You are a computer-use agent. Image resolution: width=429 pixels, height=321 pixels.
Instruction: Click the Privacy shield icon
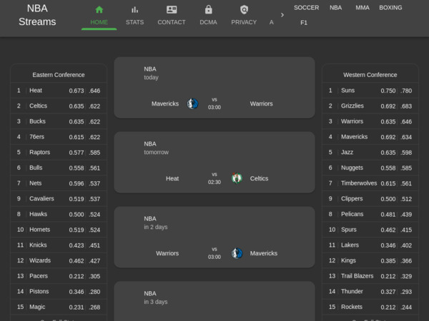point(244,10)
